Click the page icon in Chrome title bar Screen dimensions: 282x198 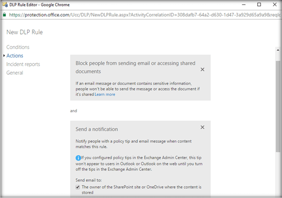[5, 5]
